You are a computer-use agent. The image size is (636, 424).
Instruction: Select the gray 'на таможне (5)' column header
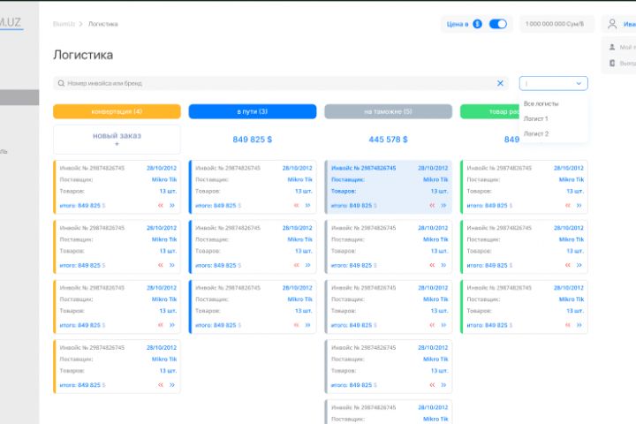point(388,111)
